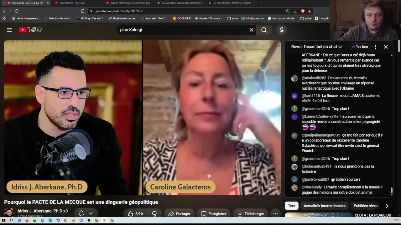Close the 'Pourquoi le PACTE DE LA MECQUE' tab
This screenshot has height=225, width=401.
pyautogui.click(x=48, y=3)
